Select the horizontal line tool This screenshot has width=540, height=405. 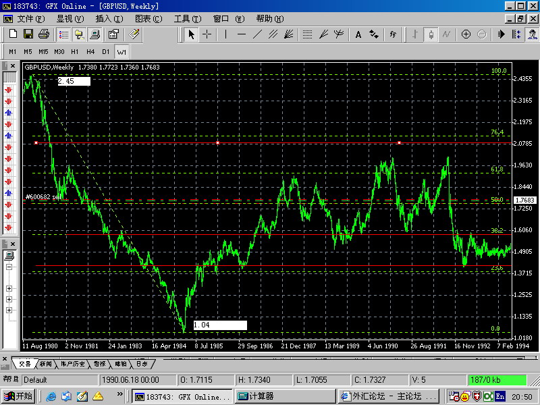(242, 34)
